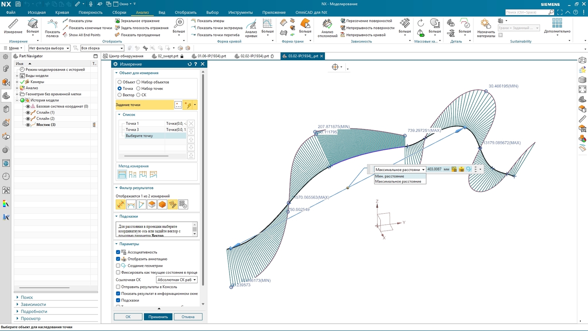This screenshot has width=588, height=331.
Task: Click the search field in the title area
Action: click(526, 12)
